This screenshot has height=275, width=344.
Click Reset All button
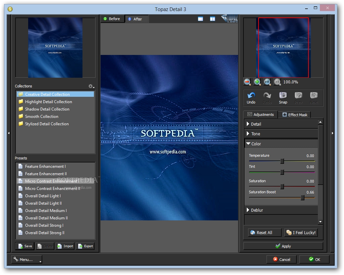[x=265, y=232]
